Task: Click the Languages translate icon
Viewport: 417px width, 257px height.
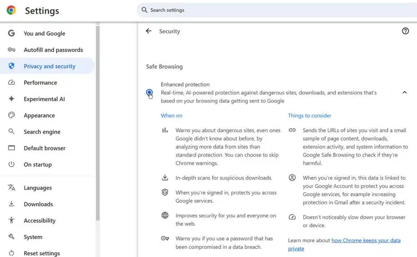Action: (11, 187)
